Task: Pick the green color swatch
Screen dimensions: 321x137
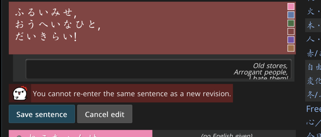Action: (291, 23)
